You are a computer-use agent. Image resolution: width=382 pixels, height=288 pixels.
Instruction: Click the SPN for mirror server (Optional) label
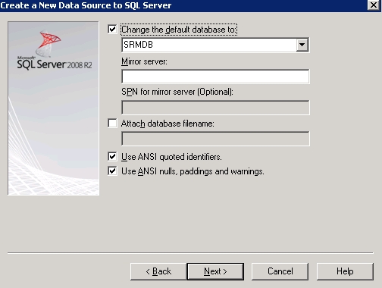(177, 92)
